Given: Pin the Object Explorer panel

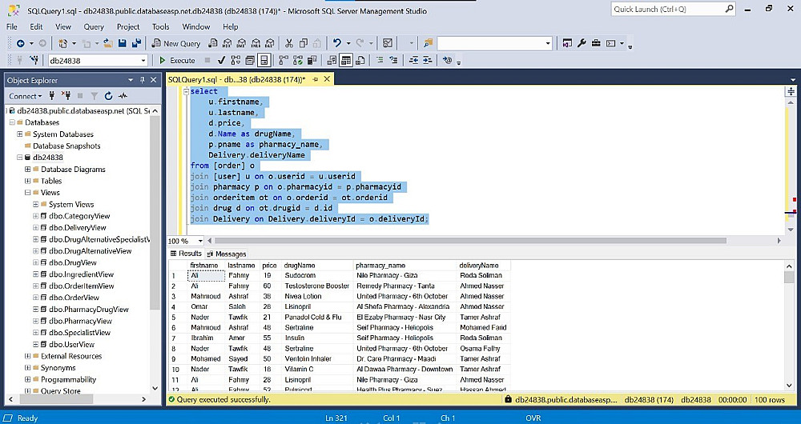Looking at the screenshot, I should tap(143, 80).
